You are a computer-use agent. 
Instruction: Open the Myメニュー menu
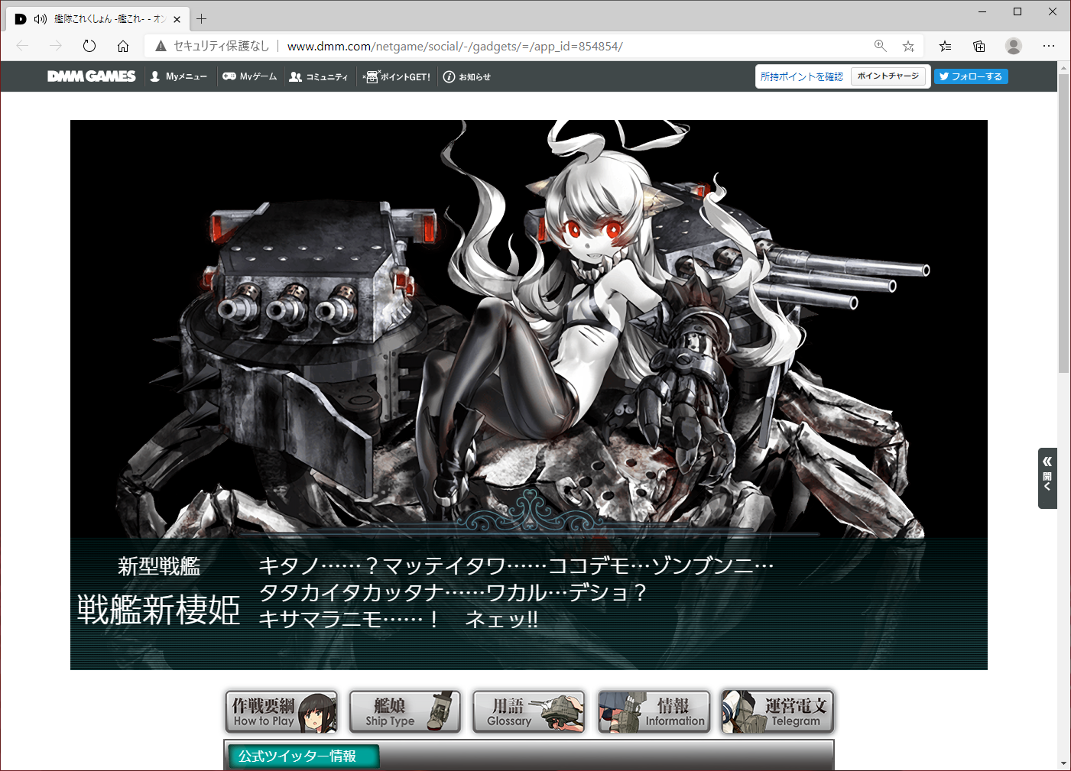point(179,76)
